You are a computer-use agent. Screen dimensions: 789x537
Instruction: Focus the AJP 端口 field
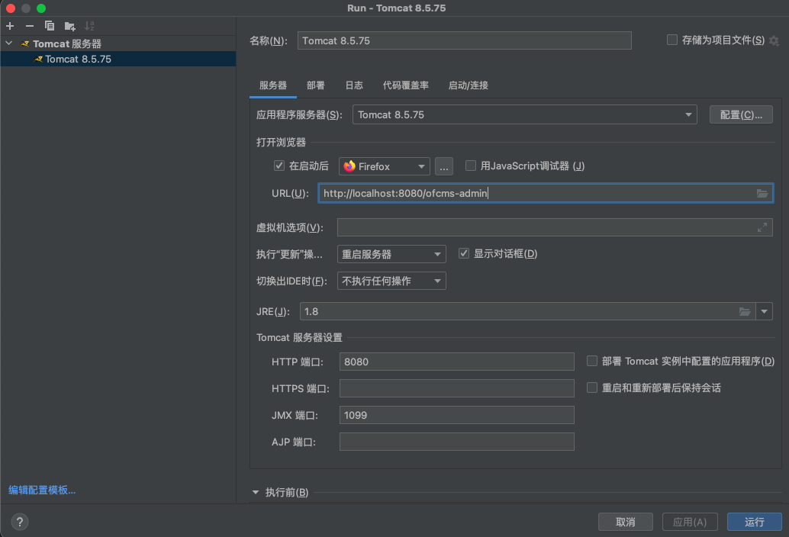[x=457, y=442]
